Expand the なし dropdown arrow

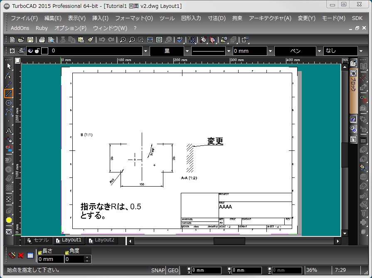tap(361, 51)
